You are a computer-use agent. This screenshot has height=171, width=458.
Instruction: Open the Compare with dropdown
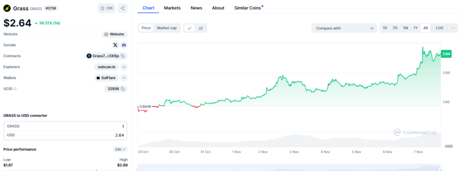click(x=344, y=28)
